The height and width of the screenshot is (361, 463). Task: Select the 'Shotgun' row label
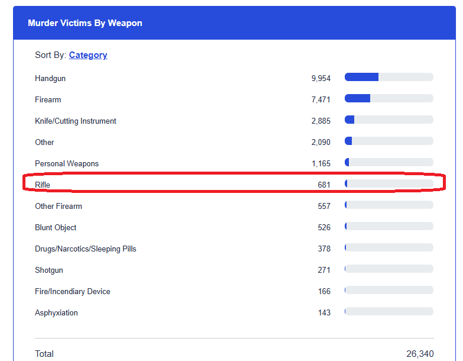pos(49,270)
